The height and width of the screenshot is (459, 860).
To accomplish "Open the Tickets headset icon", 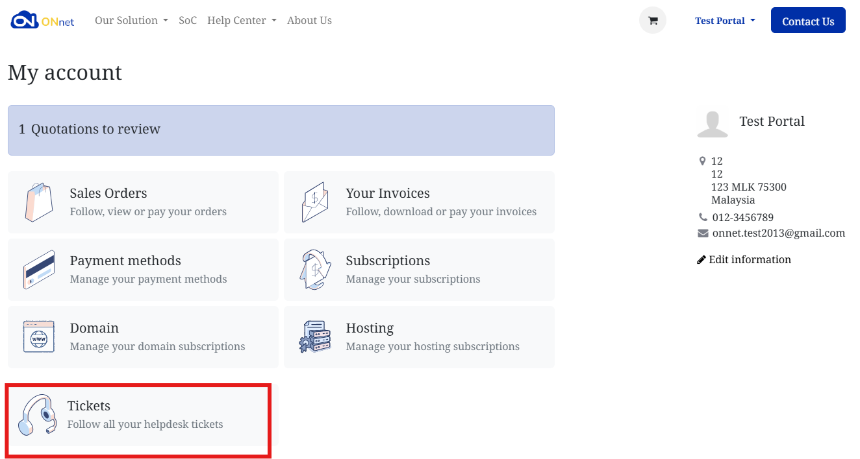I will click(x=36, y=415).
